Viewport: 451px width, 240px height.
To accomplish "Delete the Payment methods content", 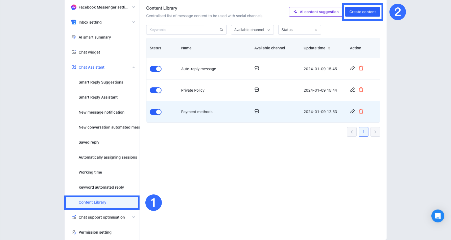I will pos(361,112).
